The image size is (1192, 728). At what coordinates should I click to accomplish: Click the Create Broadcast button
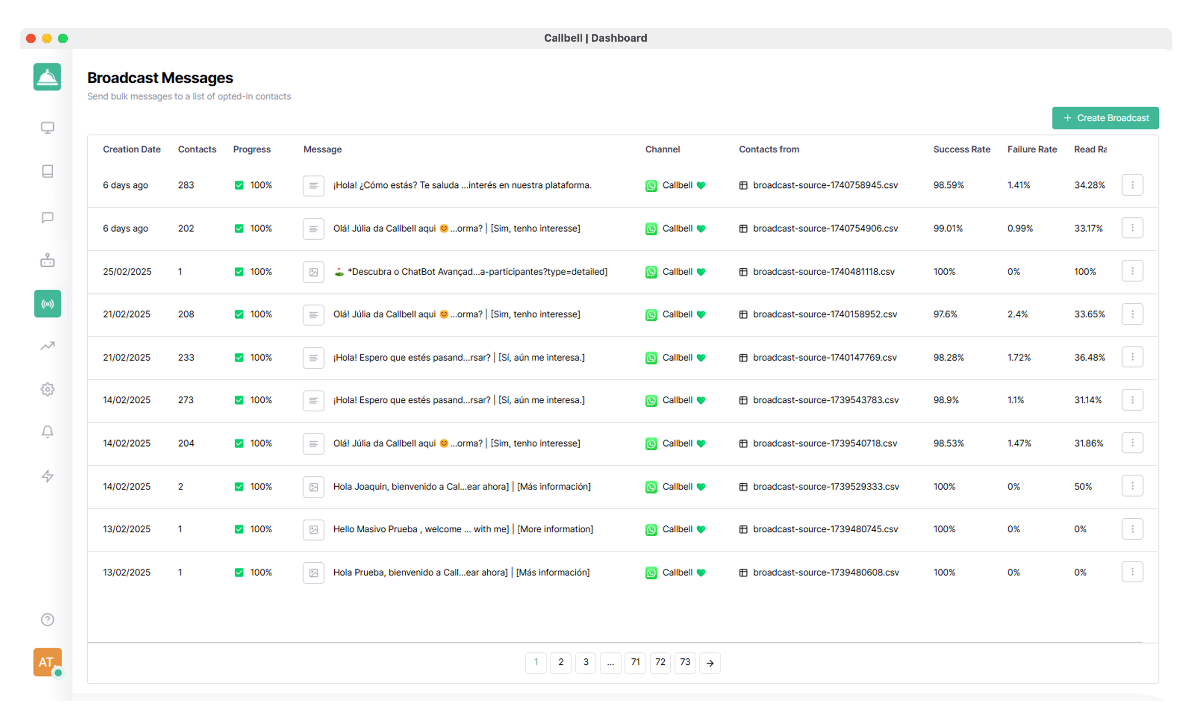click(1105, 118)
